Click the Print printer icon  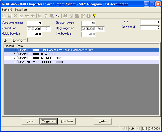click(x=71, y=16)
